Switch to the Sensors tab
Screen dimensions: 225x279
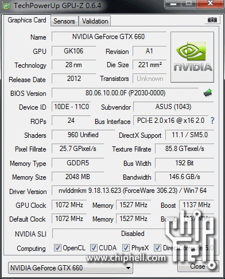point(64,21)
